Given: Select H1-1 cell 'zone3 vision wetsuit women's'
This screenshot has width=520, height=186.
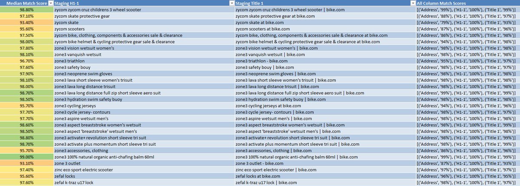Looking at the screenshot, I should click(x=144, y=48).
